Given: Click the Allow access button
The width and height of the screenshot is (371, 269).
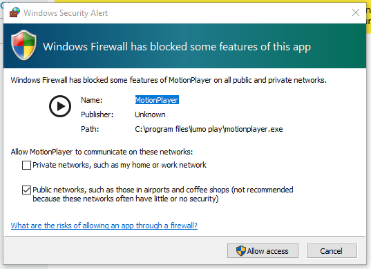Looking at the screenshot, I should click(263, 251).
